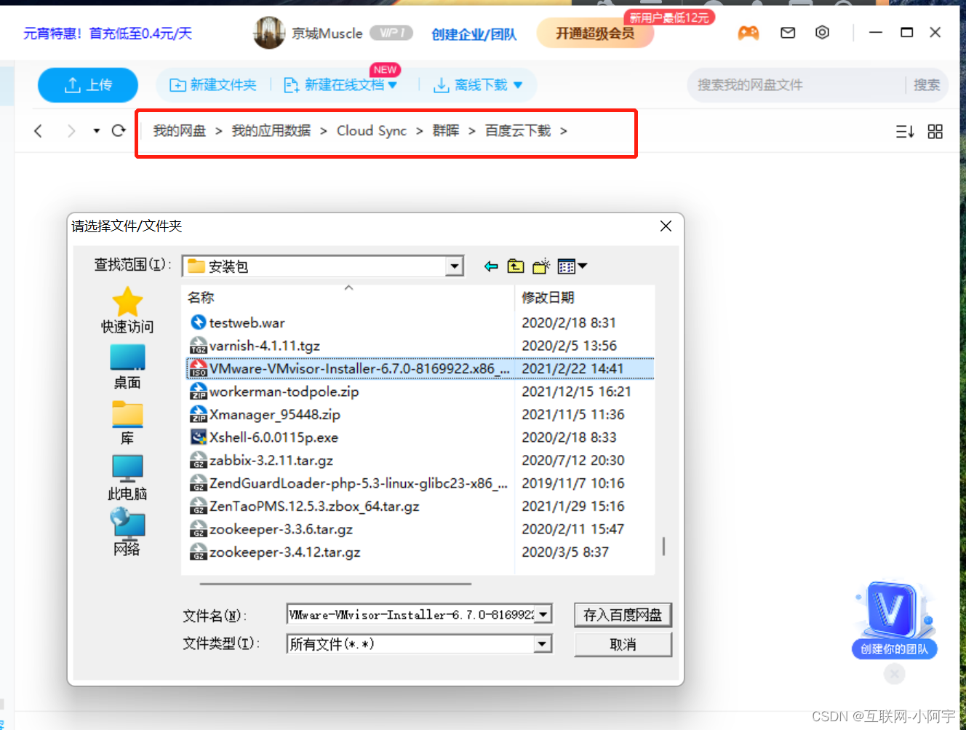Screen dimensions: 966x730
Task: Click the 创建你的团队 floating badge
Action: point(894,620)
